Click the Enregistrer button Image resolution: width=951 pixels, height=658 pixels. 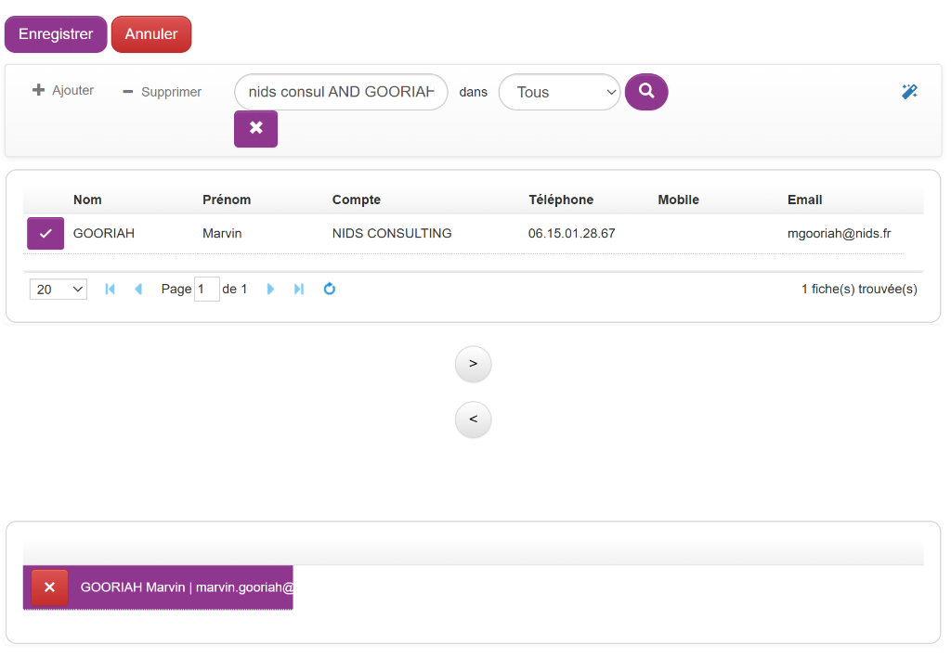click(x=56, y=34)
